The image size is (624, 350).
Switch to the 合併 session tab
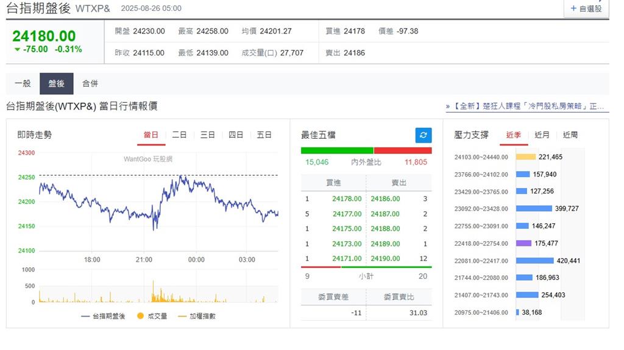click(90, 83)
